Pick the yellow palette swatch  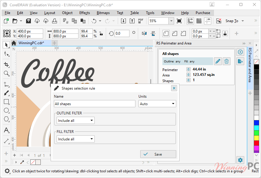tap(257, 138)
